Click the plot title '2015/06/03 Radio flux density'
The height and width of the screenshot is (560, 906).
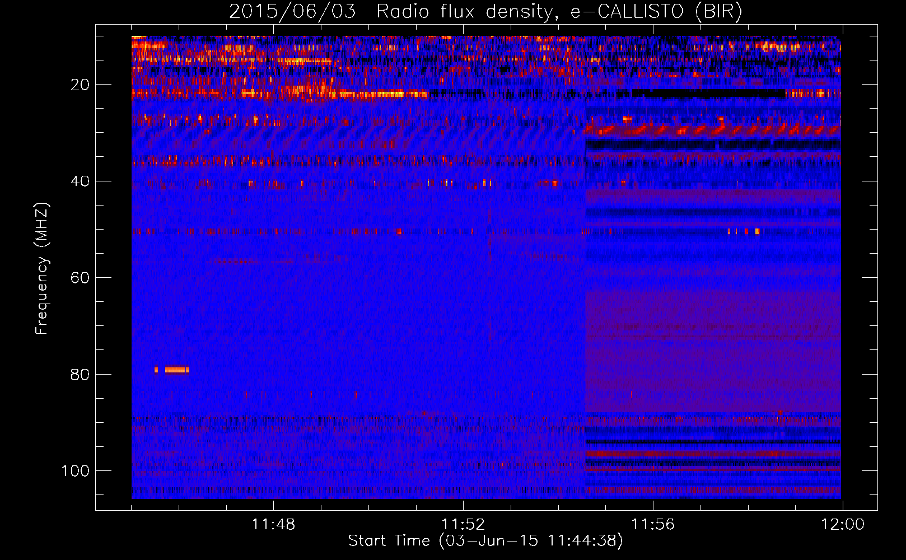(485, 12)
